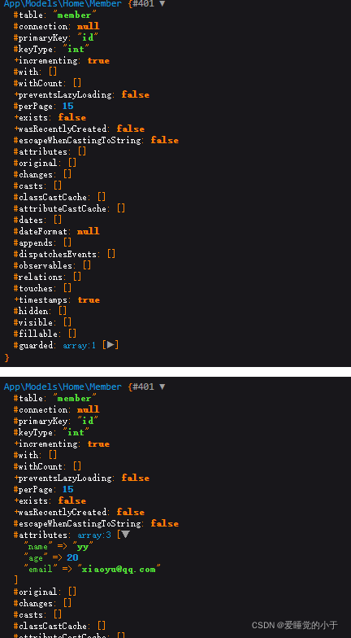The width and height of the screenshot is (351, 638).
Task: Click the #guarded property label
Action: [36, 345]
